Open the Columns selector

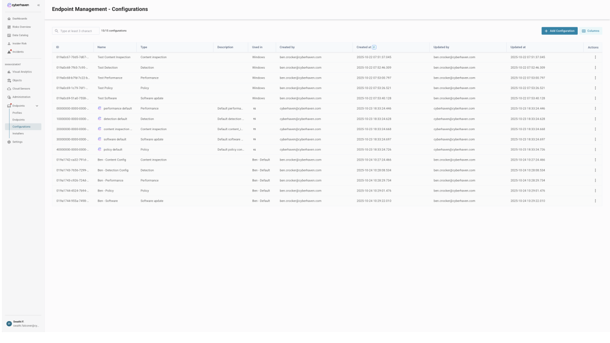[x=591, y=31]
